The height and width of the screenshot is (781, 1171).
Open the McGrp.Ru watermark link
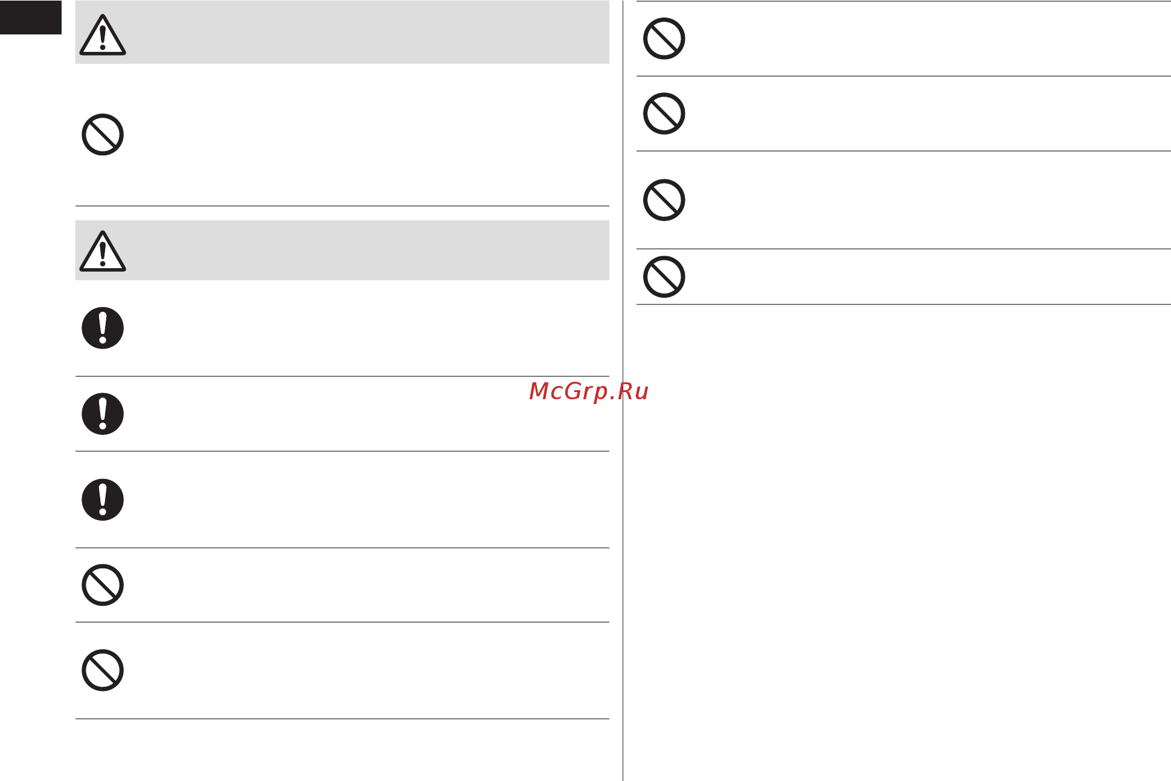[x=589, y=391]
